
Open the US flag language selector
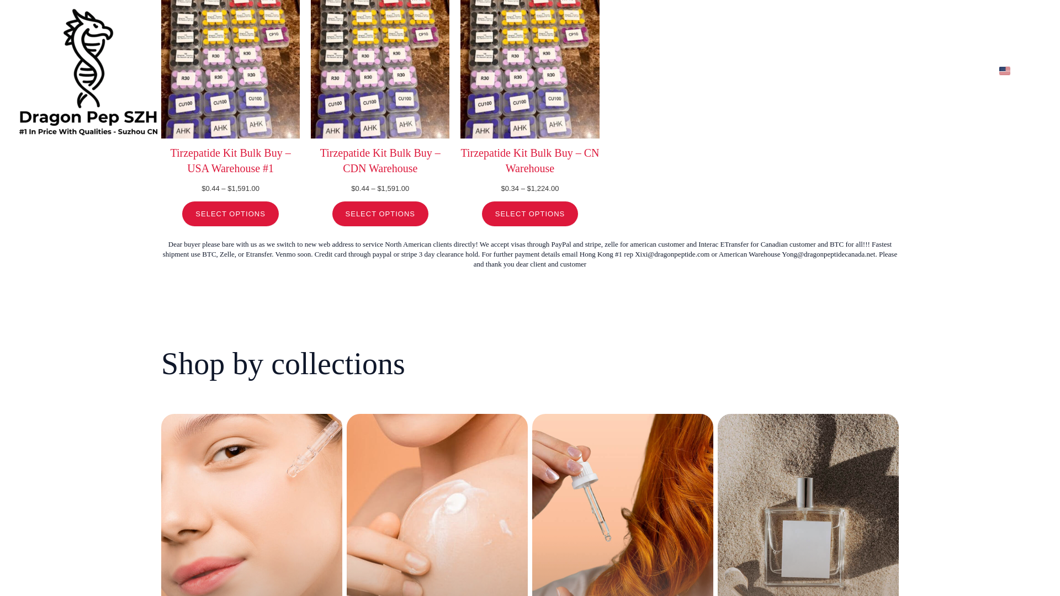tap(1004, 71)
